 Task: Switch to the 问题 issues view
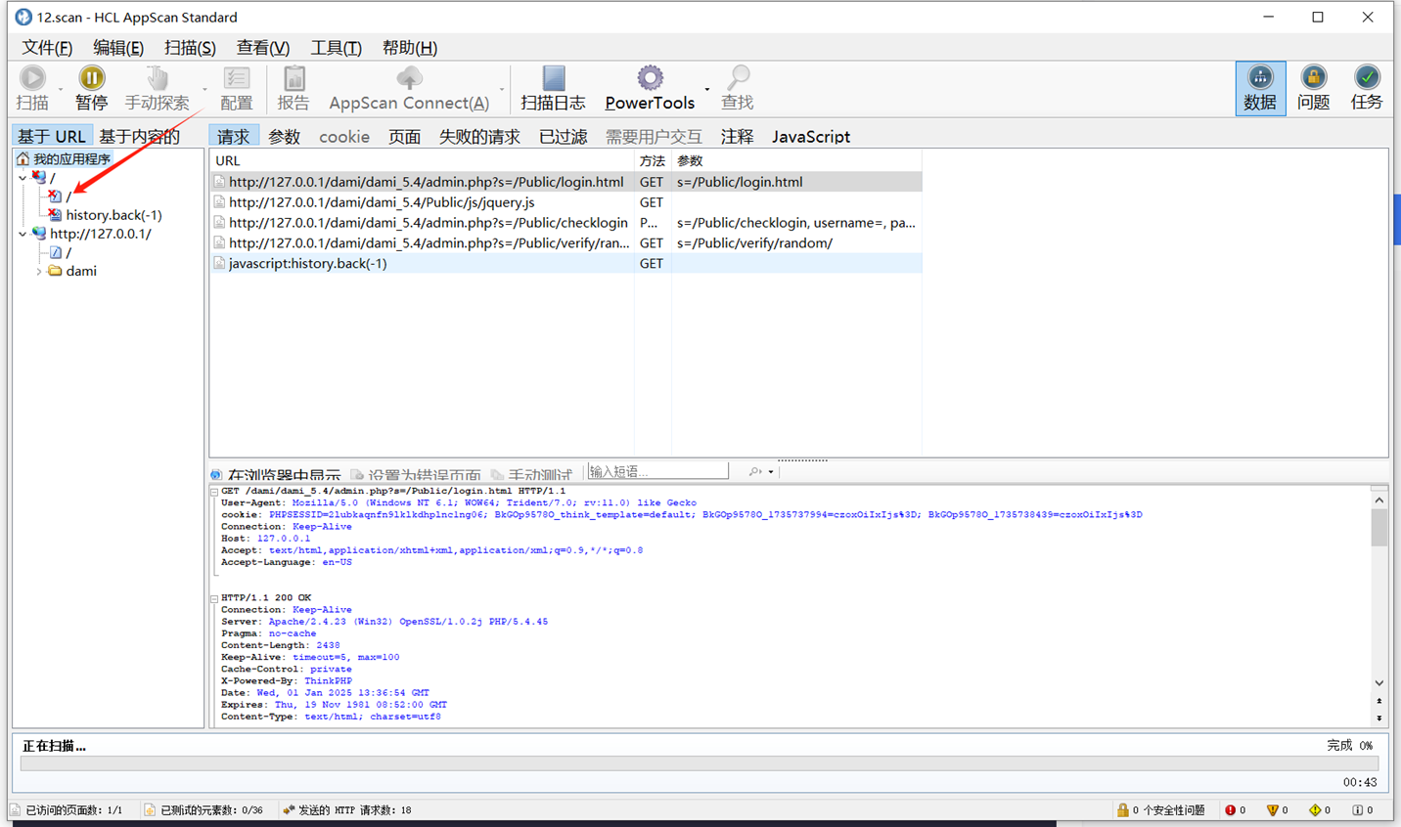pos(1313,88)
